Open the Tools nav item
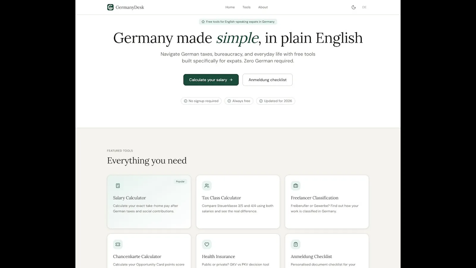Image resolution: width=476 pixels, height=268 pixels. click(x=246, y=7)
